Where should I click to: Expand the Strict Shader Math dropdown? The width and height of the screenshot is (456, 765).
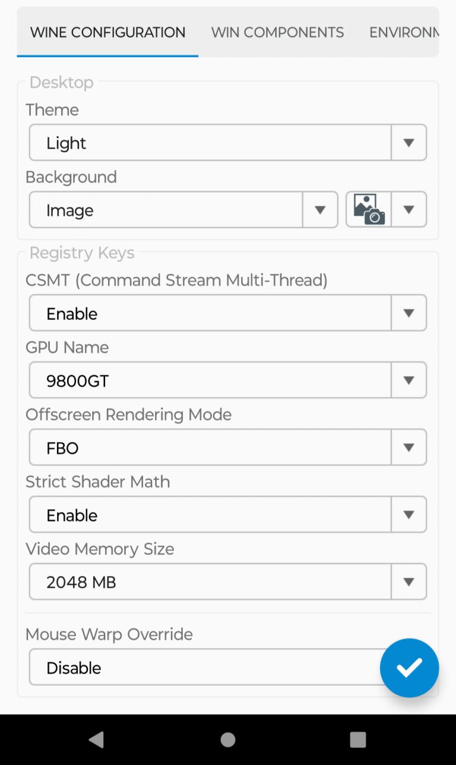210,515
